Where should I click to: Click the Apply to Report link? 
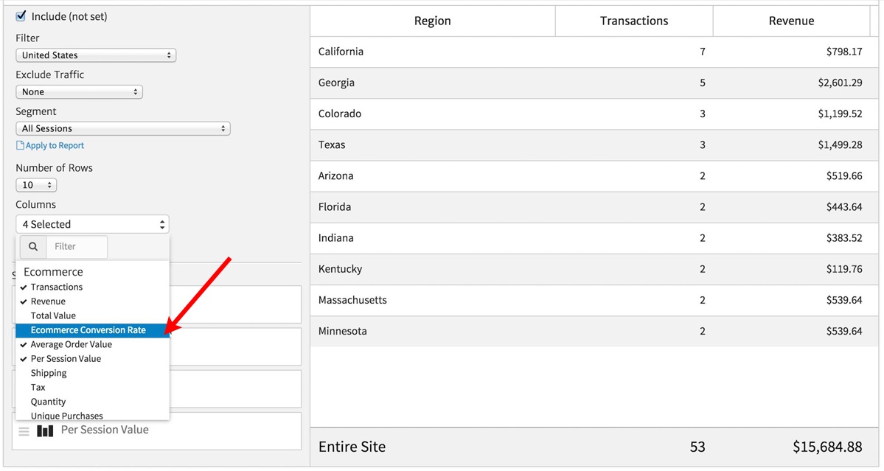pyautogui.click(x=54, y=145)
